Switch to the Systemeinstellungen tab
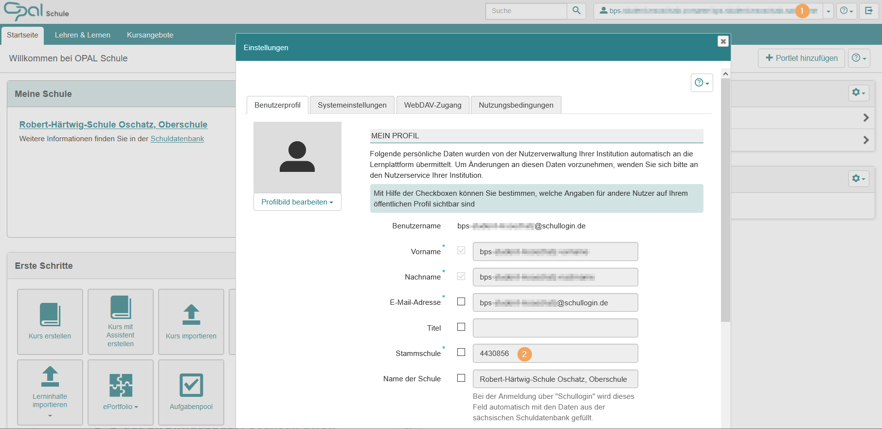 (352, 105)
